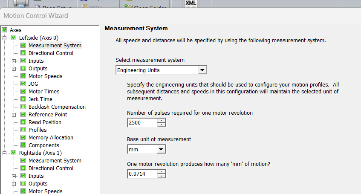Collapse the Rightside (Axis 1) node
Screen dimensions: 361x194
point(5,153)
